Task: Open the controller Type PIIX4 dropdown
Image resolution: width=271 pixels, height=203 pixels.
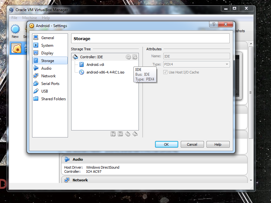Action: (x=197, y=64)
